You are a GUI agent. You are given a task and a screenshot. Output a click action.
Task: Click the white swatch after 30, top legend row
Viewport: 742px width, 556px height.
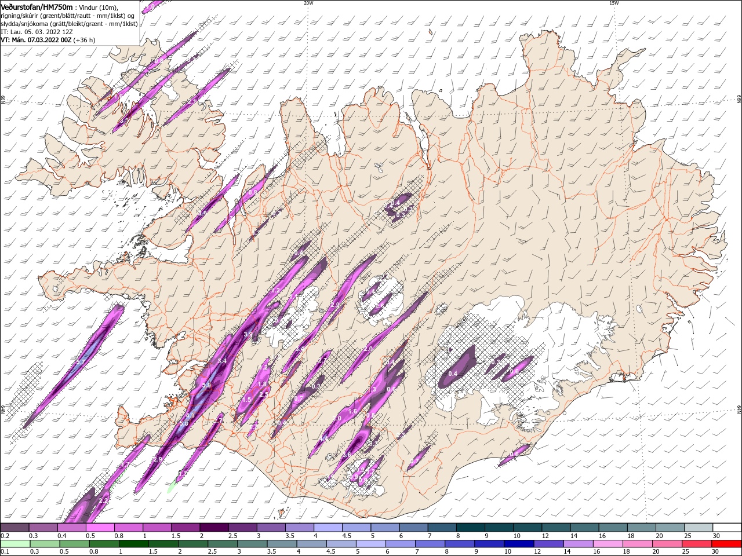tap(726, 528)
